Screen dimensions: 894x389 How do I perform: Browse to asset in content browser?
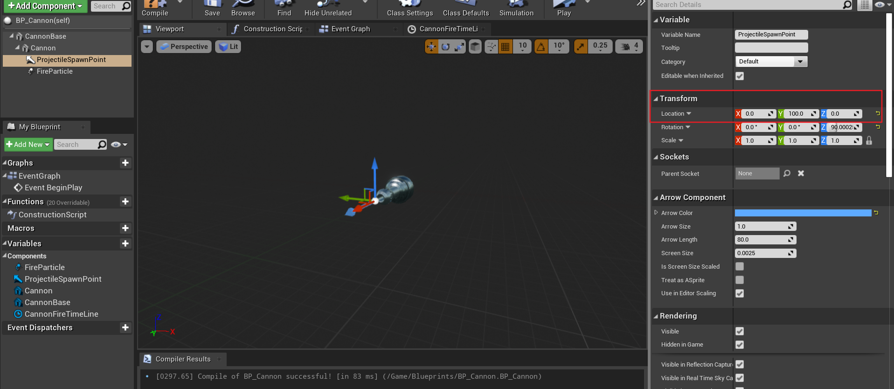(243, 8)
